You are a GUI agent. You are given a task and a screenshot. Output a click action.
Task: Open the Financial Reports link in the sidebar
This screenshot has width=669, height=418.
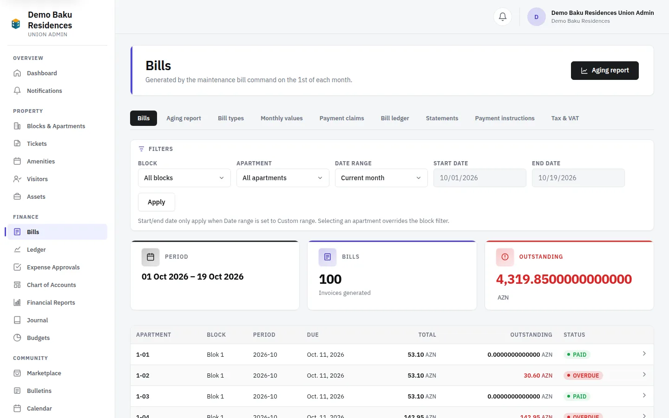click(57, 302)
